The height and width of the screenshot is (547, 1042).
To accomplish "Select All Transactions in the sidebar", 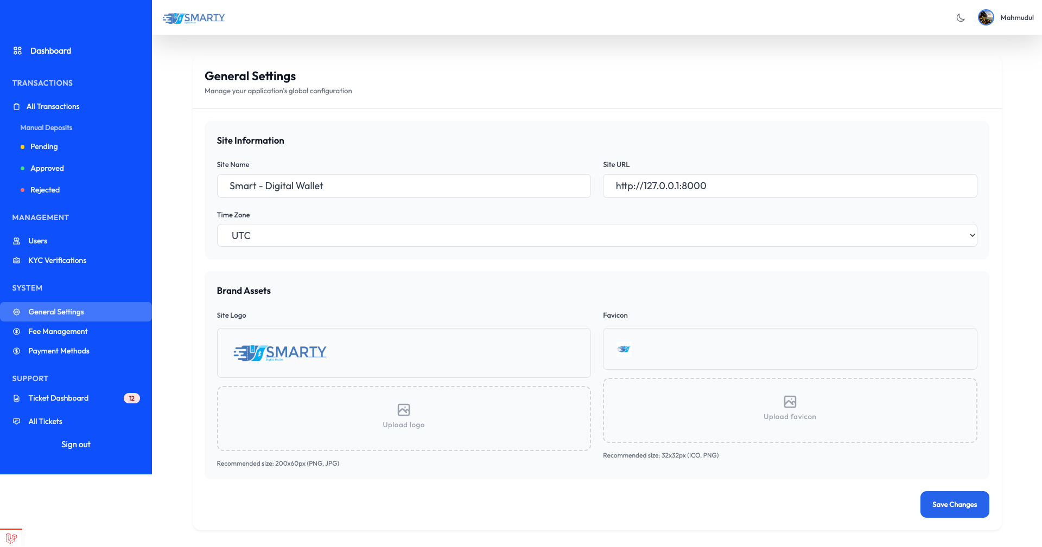I will (52, 106).
